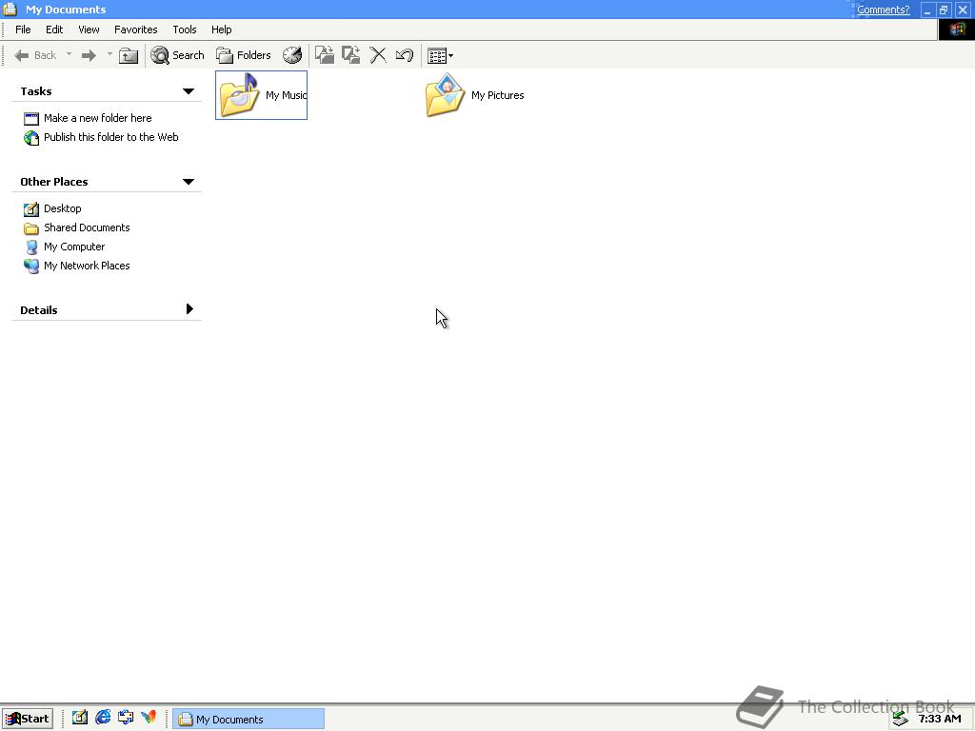Collapse the Tasks section

189,91
